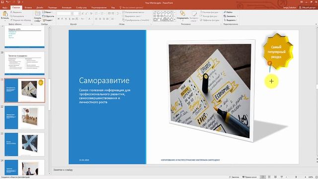Click Reset (Сбросить) slide button
Image resolution: width=318 pixels, height=179 pixels.
point(48,16)
